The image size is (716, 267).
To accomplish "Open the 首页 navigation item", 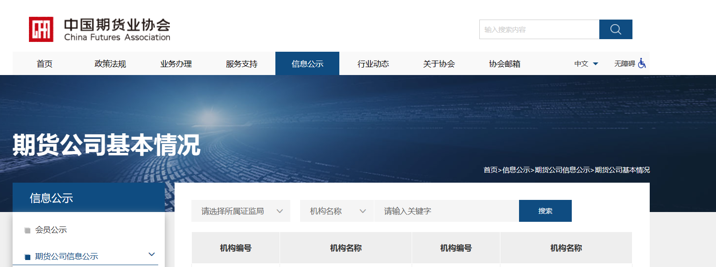I will point(44,64).
